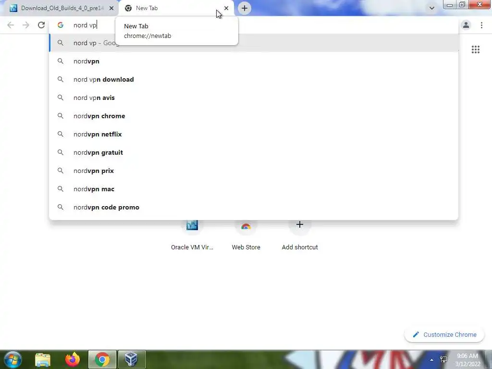Close the New Tab tab
This screenshot has height=369, width=492.
click(x=226, y=8)
